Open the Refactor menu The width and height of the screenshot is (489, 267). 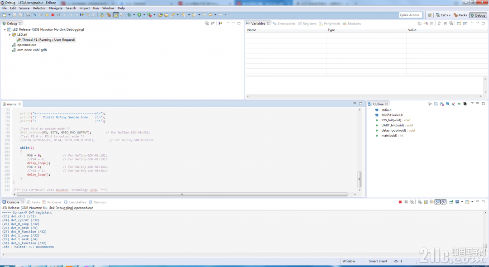(x=39, y=8)
